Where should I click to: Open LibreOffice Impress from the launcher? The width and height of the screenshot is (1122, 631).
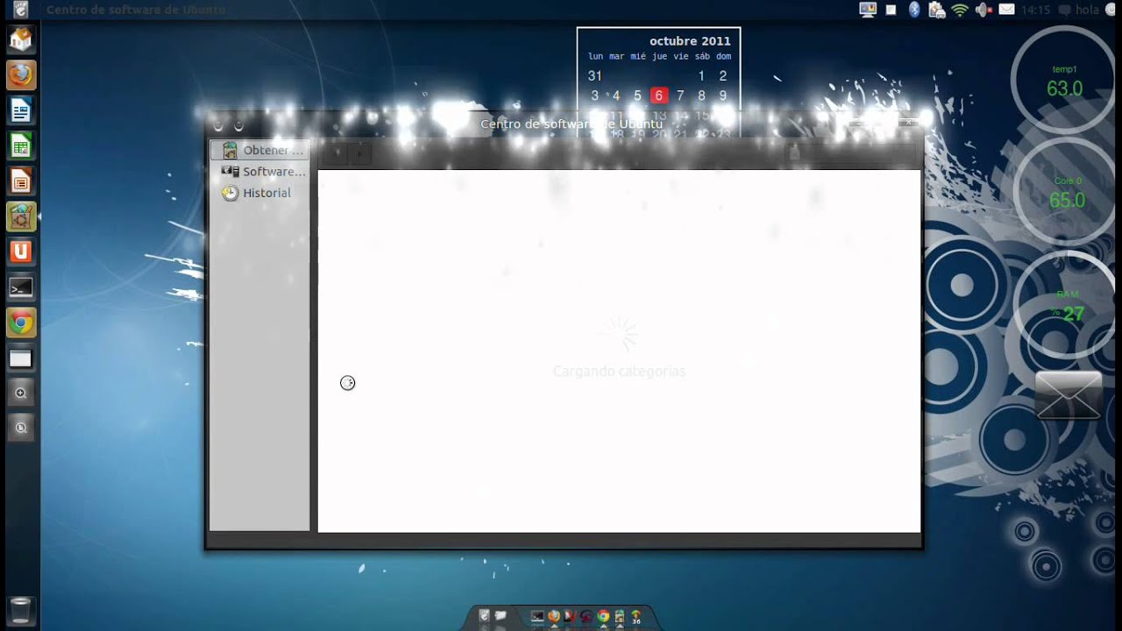[x=21, y=181]
